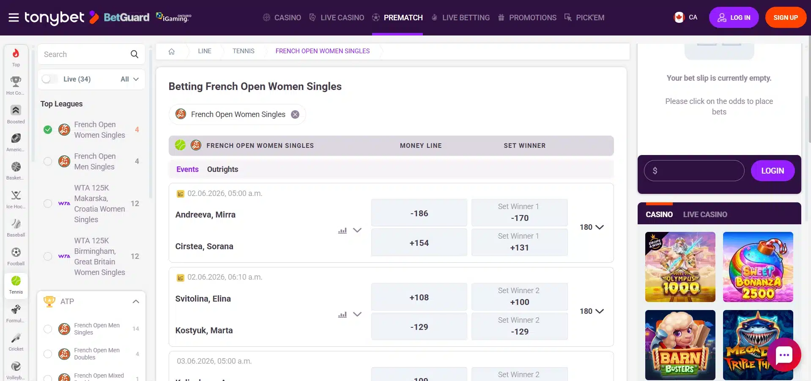Click LOGIN in the bet slip
The image size is (811, 381).
point(773,171)
